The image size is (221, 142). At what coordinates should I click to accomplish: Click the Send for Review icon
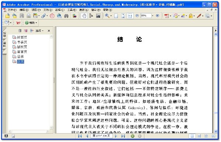coord(183,16)
